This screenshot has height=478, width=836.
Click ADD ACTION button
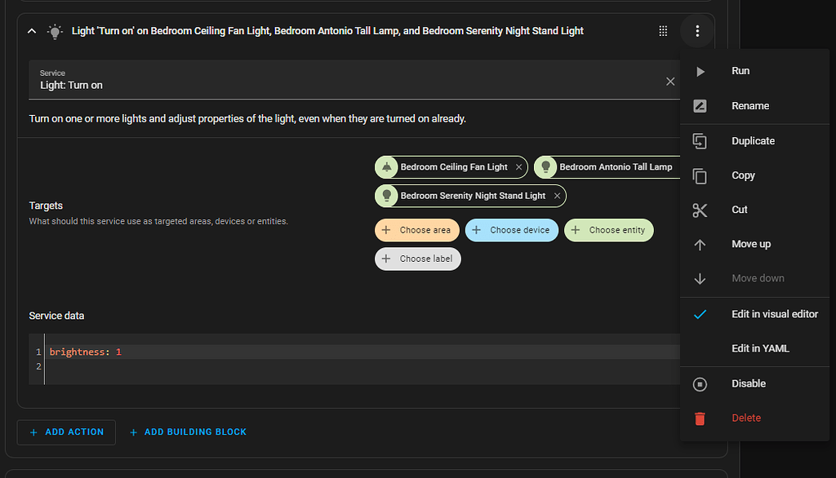(x=66, y=432)
